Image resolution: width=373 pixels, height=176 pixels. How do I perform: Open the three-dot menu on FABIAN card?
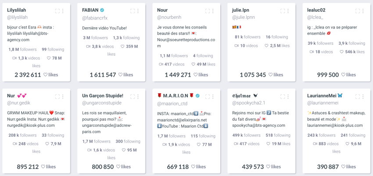pos(138,11)
